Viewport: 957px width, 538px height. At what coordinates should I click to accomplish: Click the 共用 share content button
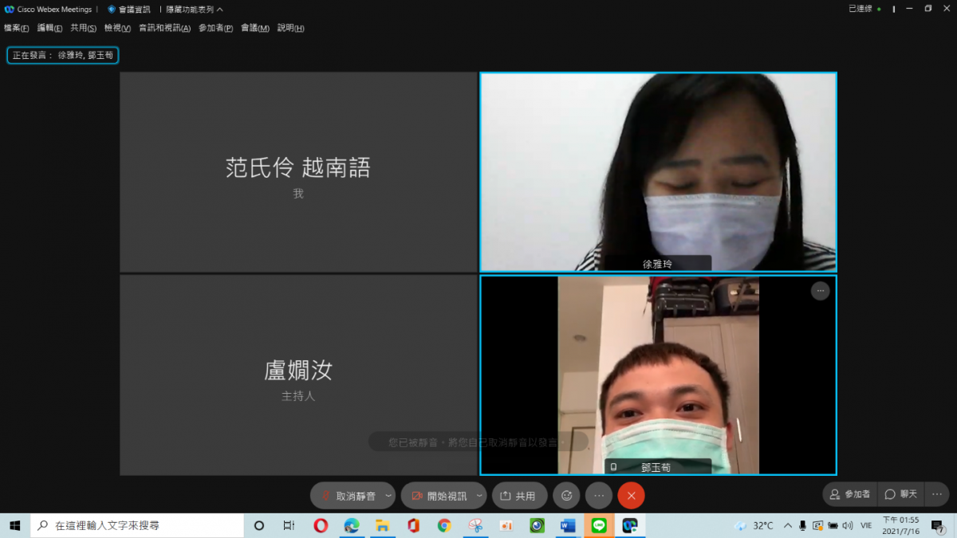pyautogui.click(x=518, y=496)
